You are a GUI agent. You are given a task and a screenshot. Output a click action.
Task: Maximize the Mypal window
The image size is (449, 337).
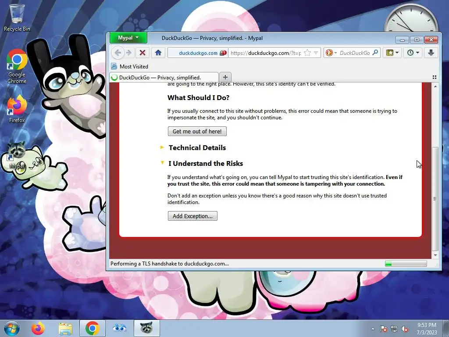pyautogui.click(x=417, y=39)
